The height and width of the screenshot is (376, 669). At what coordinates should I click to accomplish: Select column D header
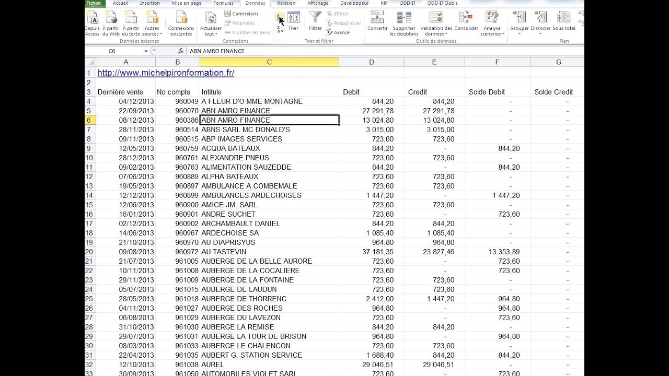[x=372, y=62]
